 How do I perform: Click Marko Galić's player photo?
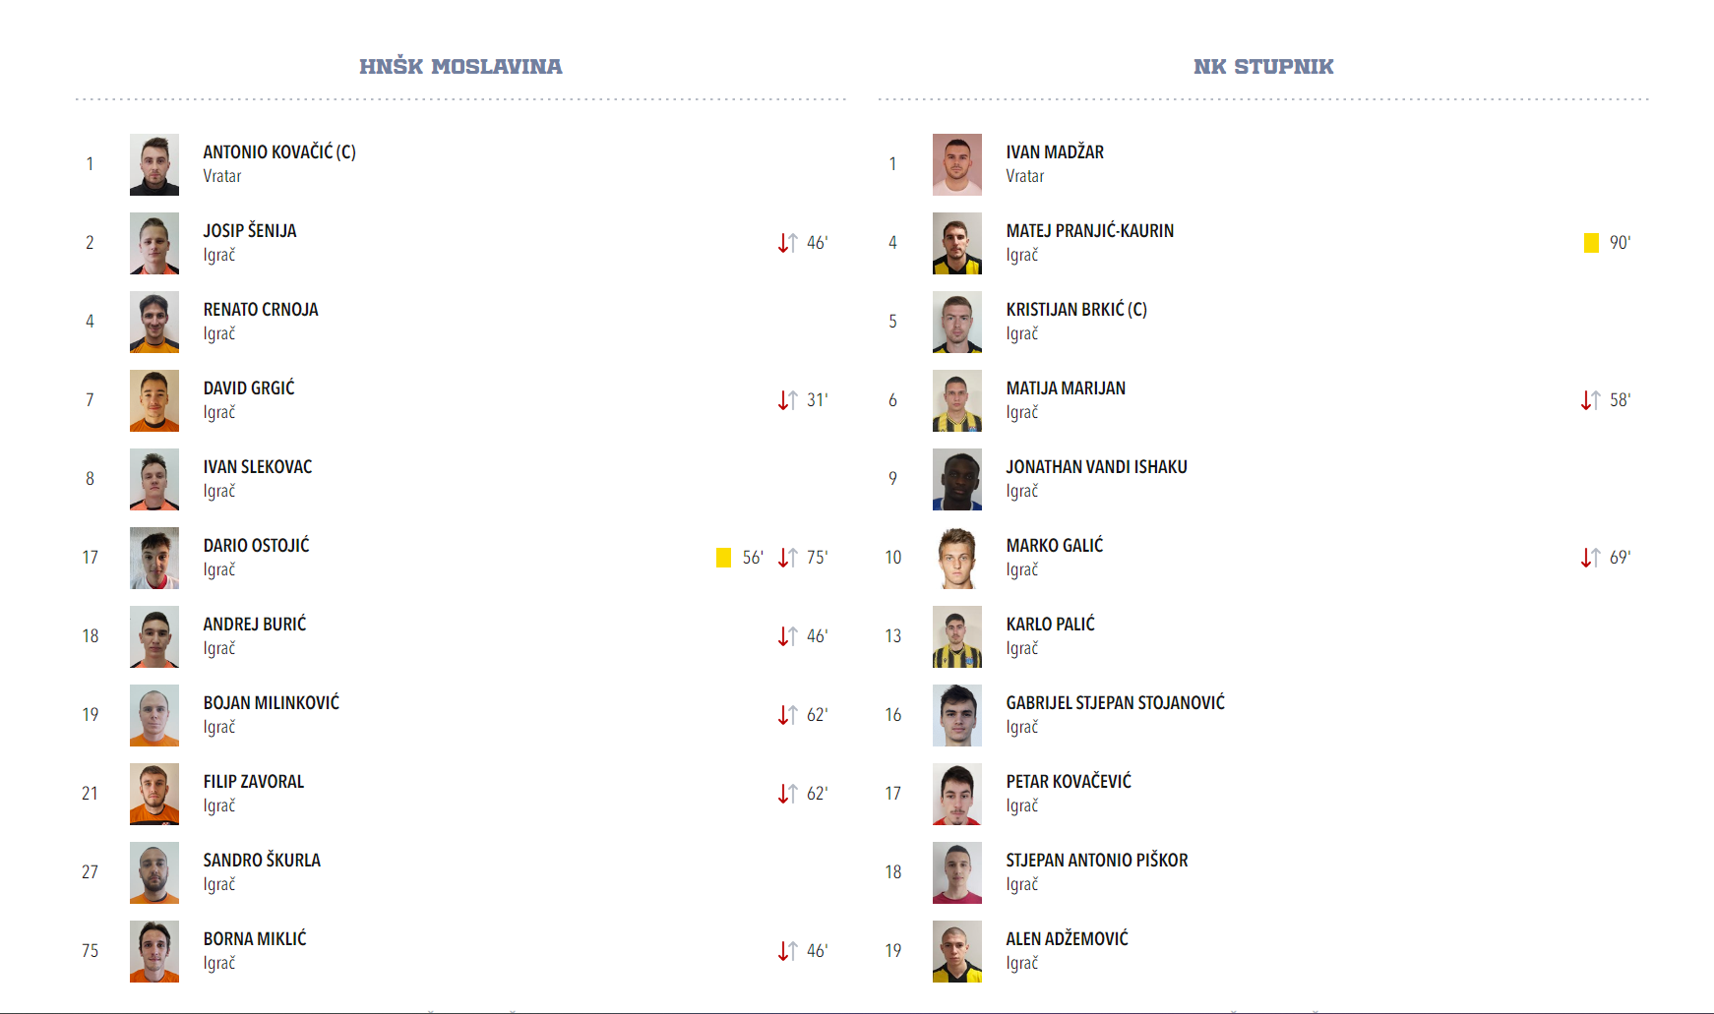coord(957,558)
